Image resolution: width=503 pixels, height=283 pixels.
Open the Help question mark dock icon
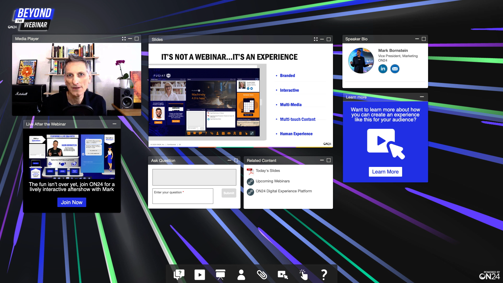click(x=324, y=275)
